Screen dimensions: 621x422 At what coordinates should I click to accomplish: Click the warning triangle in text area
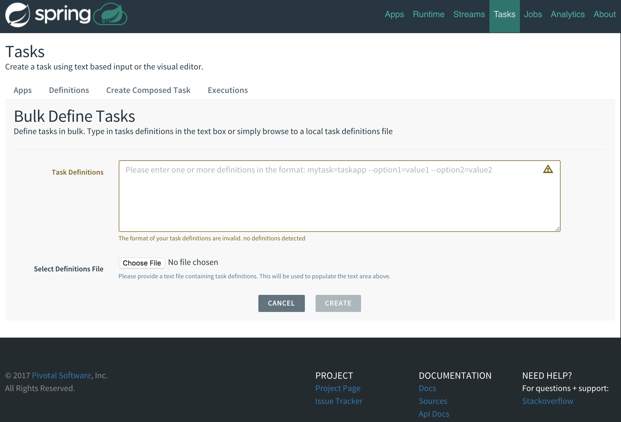tap(548, 169)
